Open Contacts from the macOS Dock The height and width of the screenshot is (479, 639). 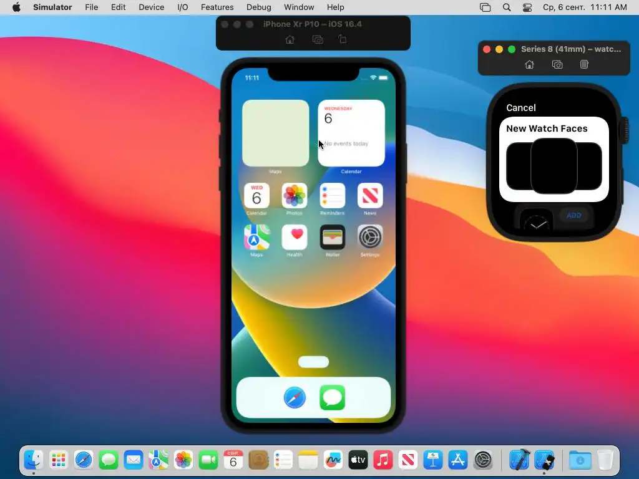point(258,460)
